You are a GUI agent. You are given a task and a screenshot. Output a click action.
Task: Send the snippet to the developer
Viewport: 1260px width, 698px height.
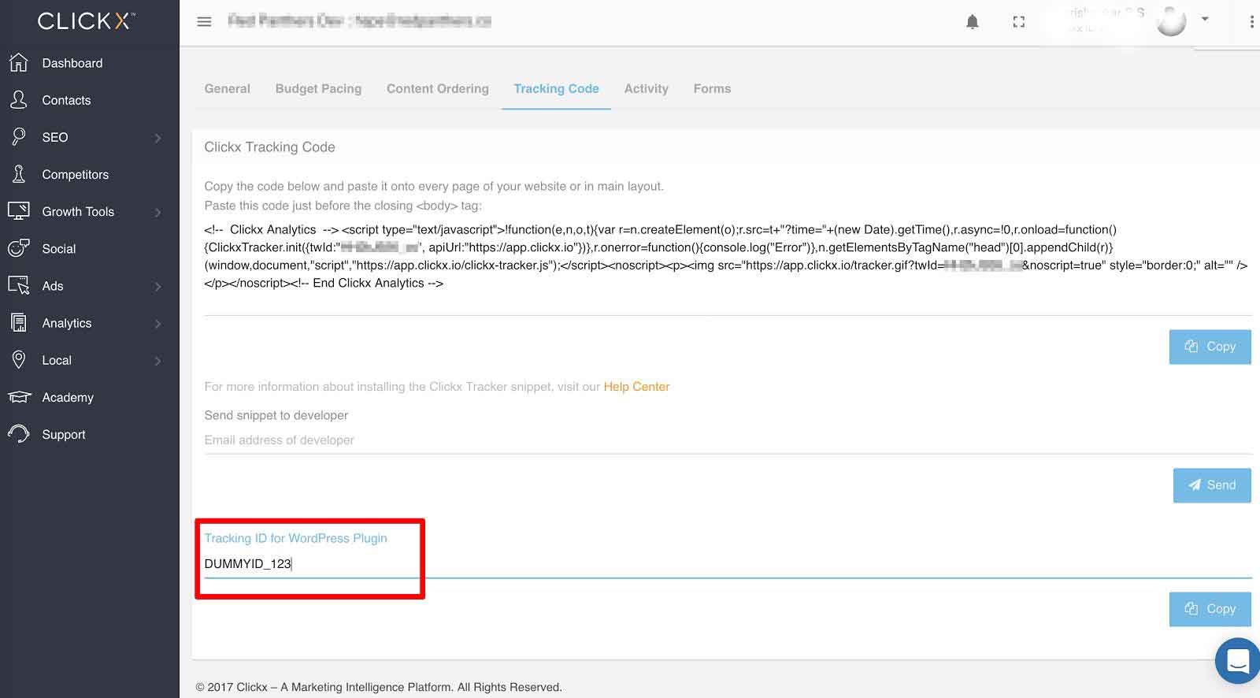[x=1212, y=485]
